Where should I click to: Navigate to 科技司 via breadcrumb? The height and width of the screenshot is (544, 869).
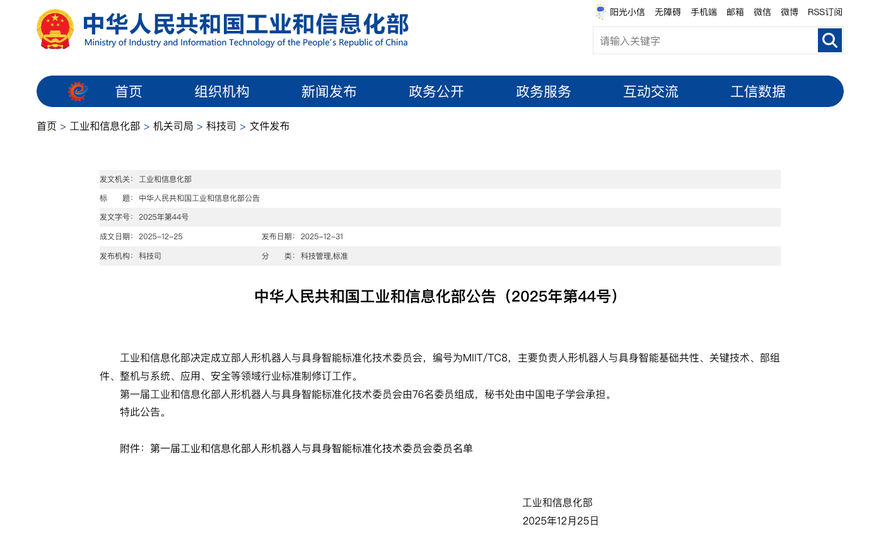(x=219, y=126)
